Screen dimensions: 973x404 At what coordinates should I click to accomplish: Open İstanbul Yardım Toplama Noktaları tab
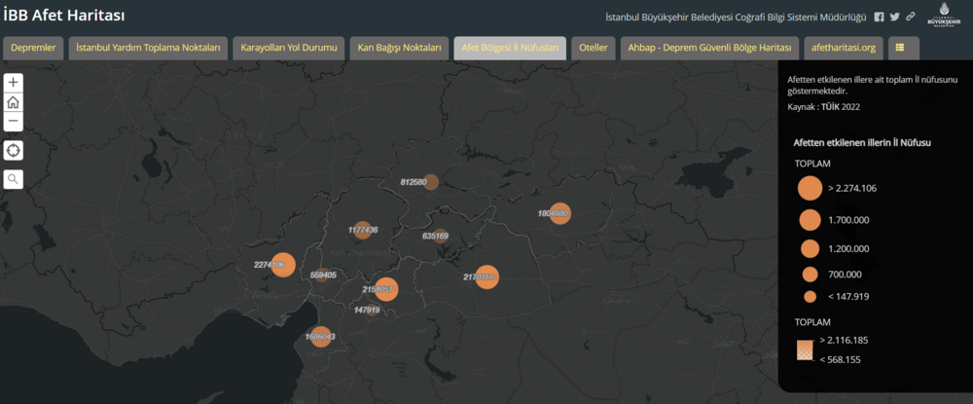click(x=149, y=48)
